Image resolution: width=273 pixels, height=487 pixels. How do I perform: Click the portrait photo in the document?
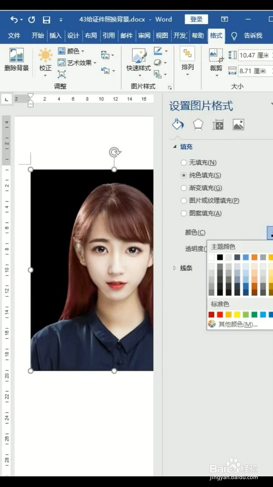92,270
